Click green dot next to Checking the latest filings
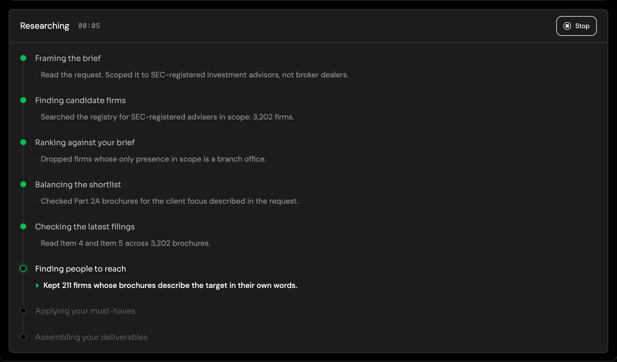The height and width of the screenshot is (362, 617). (x=23, y=226)
